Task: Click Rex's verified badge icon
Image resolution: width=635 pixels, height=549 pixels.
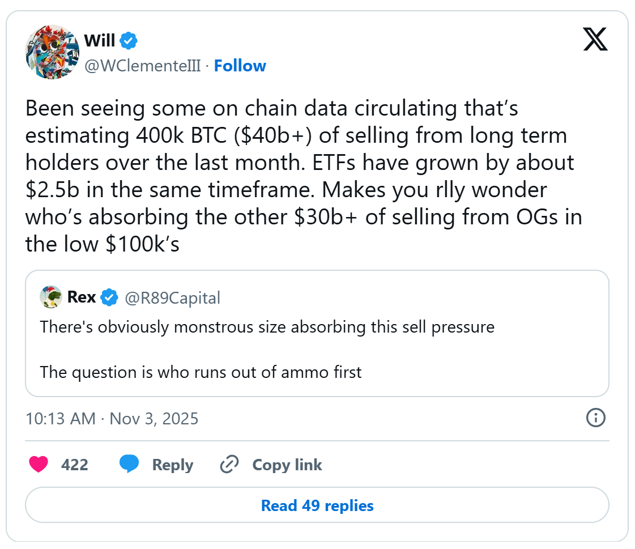Action: 109,297
